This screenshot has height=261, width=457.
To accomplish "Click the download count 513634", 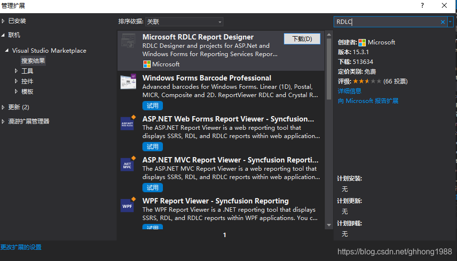I will coord(363,62).
